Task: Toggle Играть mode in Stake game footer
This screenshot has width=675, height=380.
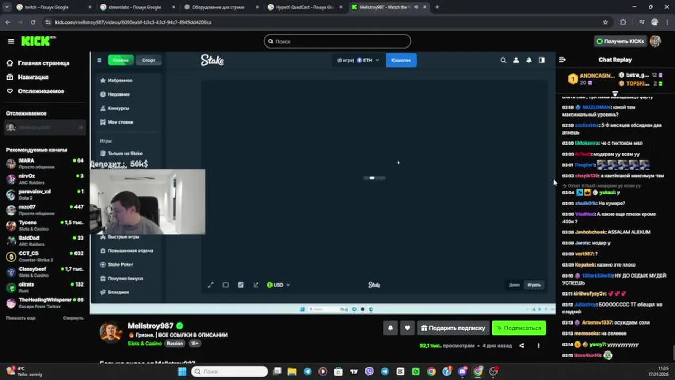Action: [534, 285]
